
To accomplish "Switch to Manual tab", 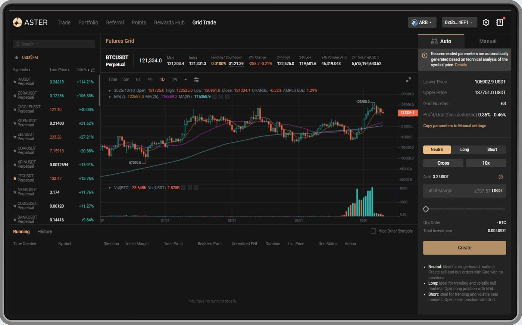I will point(487,42).
